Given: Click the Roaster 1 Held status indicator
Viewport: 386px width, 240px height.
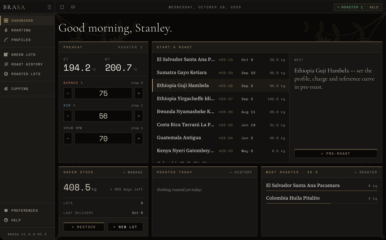Looking at the screenshot, I should pos(358,7).
